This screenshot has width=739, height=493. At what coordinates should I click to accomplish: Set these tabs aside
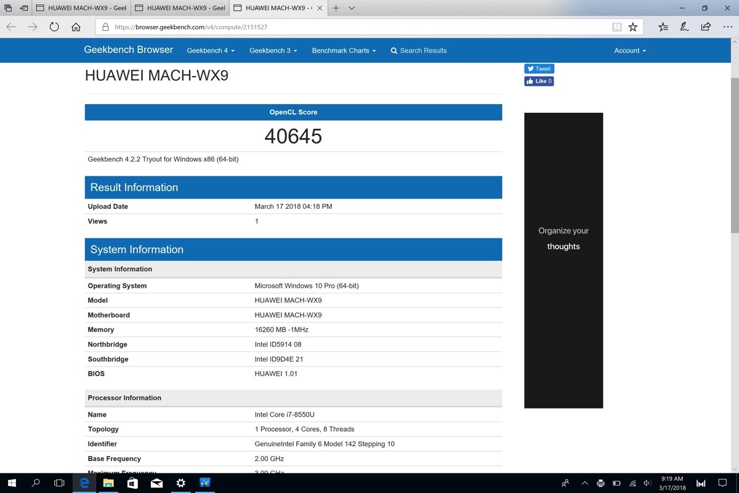coord(24,8)
